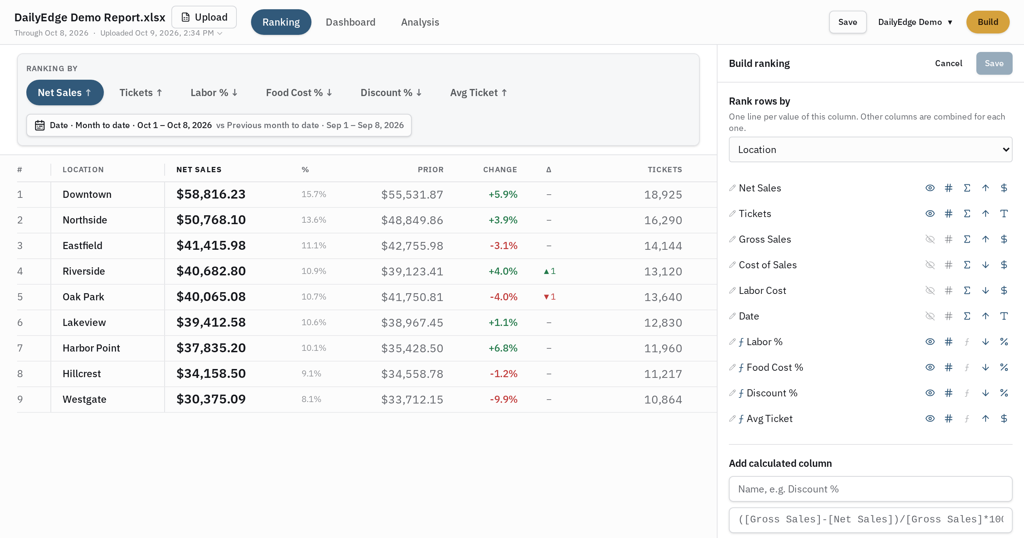Rank by Tickets metric
Viewport: 1024px width, 538px height.
pyautogui.click(x=141, y=93)
